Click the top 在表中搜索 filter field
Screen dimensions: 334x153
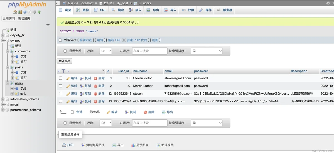pyautogui.click(x=149, y=51)
